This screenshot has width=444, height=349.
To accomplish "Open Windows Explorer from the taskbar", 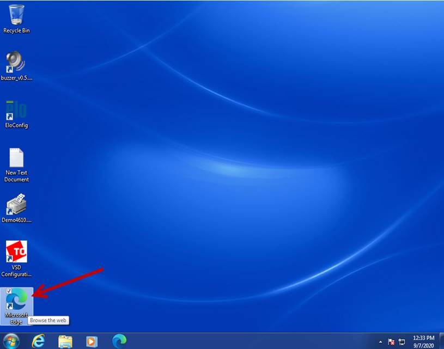I will (65, 341).
